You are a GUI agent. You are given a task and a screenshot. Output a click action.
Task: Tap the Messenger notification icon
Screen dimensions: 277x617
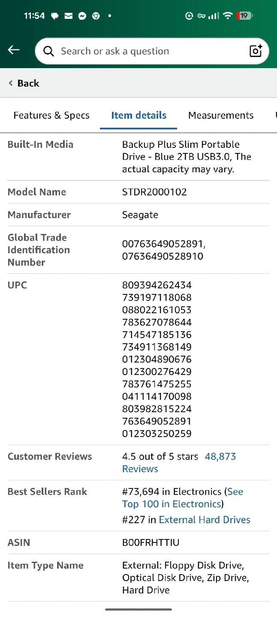point(82,16)
